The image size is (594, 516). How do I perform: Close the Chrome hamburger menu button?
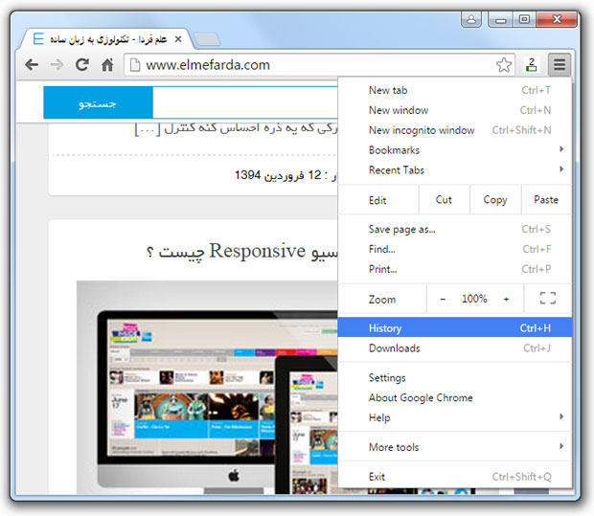tap(560, 65)
